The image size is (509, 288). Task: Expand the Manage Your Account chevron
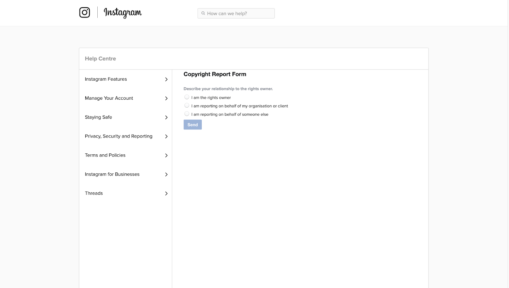tap(166, 98)
